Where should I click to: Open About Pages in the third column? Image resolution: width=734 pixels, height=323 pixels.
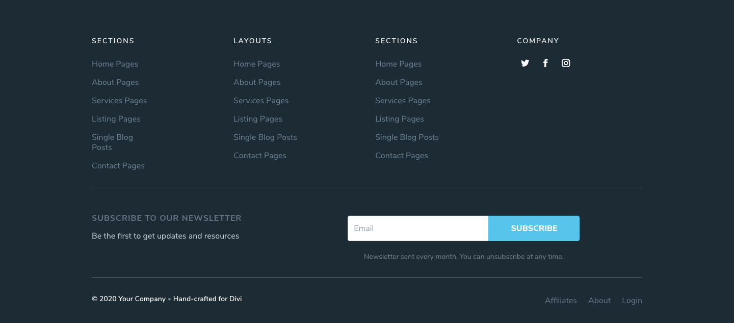(399, 82)
